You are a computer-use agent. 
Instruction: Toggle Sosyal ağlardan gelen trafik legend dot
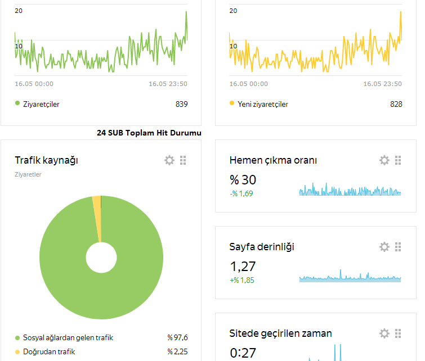(17, 338)
